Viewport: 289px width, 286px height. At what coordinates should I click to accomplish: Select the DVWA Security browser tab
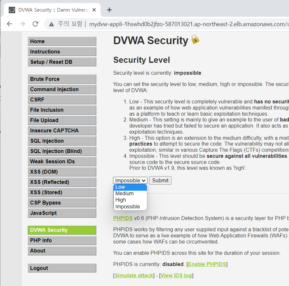(52, 10)
